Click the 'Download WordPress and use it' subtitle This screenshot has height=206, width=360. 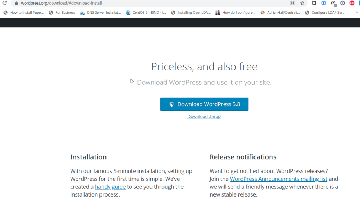(x=204, y=82)
